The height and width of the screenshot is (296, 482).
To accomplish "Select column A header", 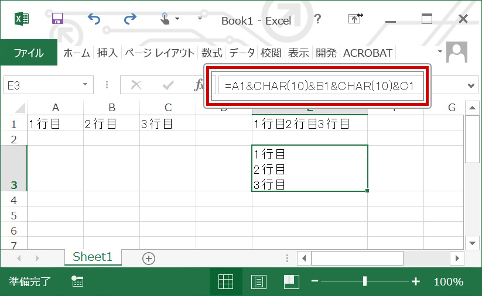I will click(55, 108).
